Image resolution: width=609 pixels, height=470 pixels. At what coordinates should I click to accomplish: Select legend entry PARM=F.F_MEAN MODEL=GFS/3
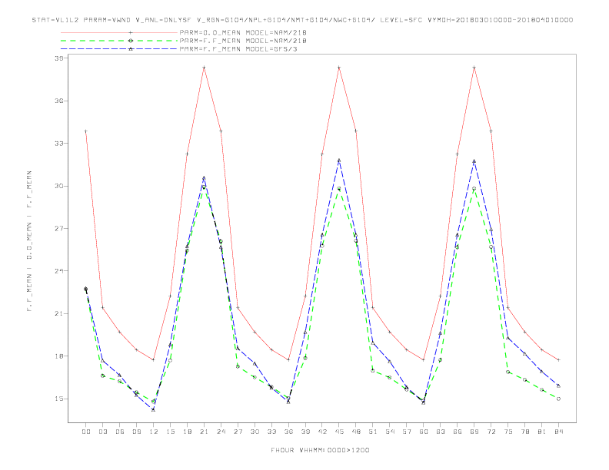coord(238,49)
